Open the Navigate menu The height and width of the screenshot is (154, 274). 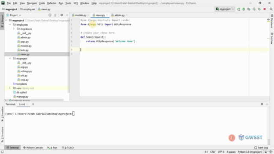click(32, 3)
